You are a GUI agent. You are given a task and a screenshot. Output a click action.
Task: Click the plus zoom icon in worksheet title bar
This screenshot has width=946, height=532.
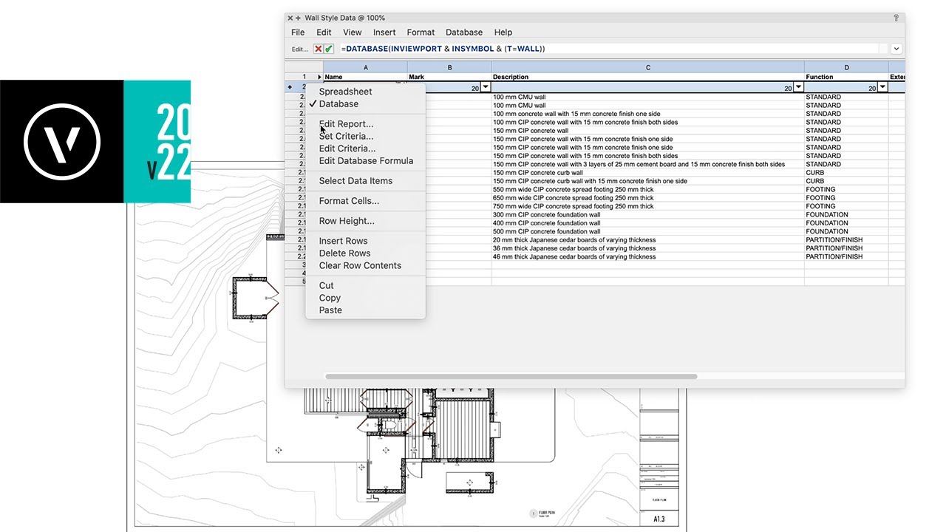click(298, 18)
